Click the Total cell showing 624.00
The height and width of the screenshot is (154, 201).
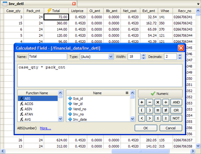pos(56,140)
